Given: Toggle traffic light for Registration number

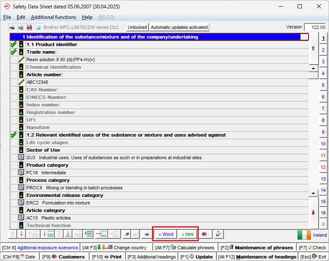Looking at the screenshot, I should tap(21, 112).
